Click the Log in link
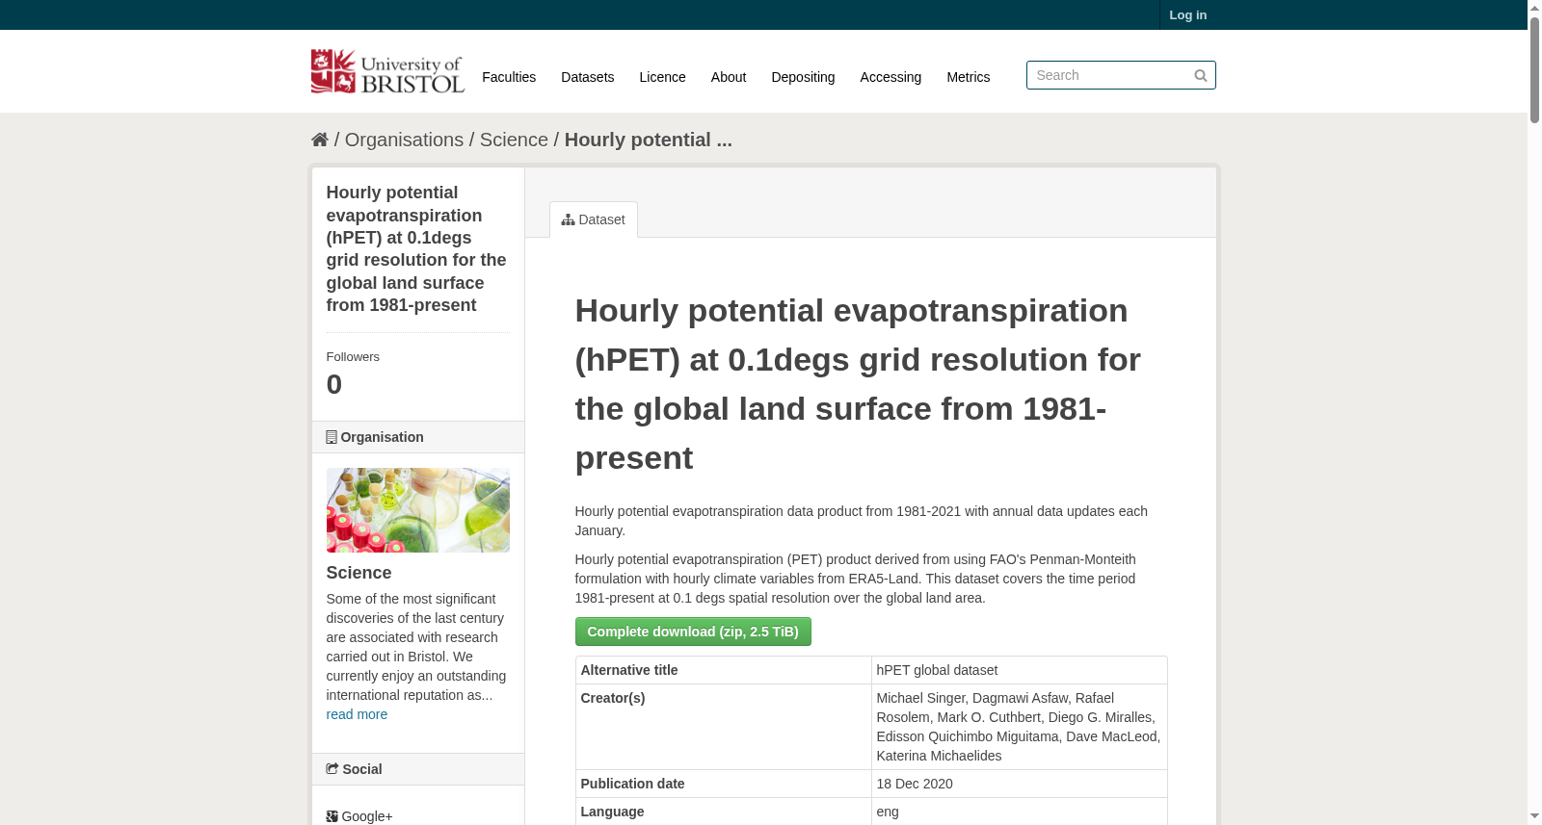Screen dimensions: 1542x825 point(1188,14)
